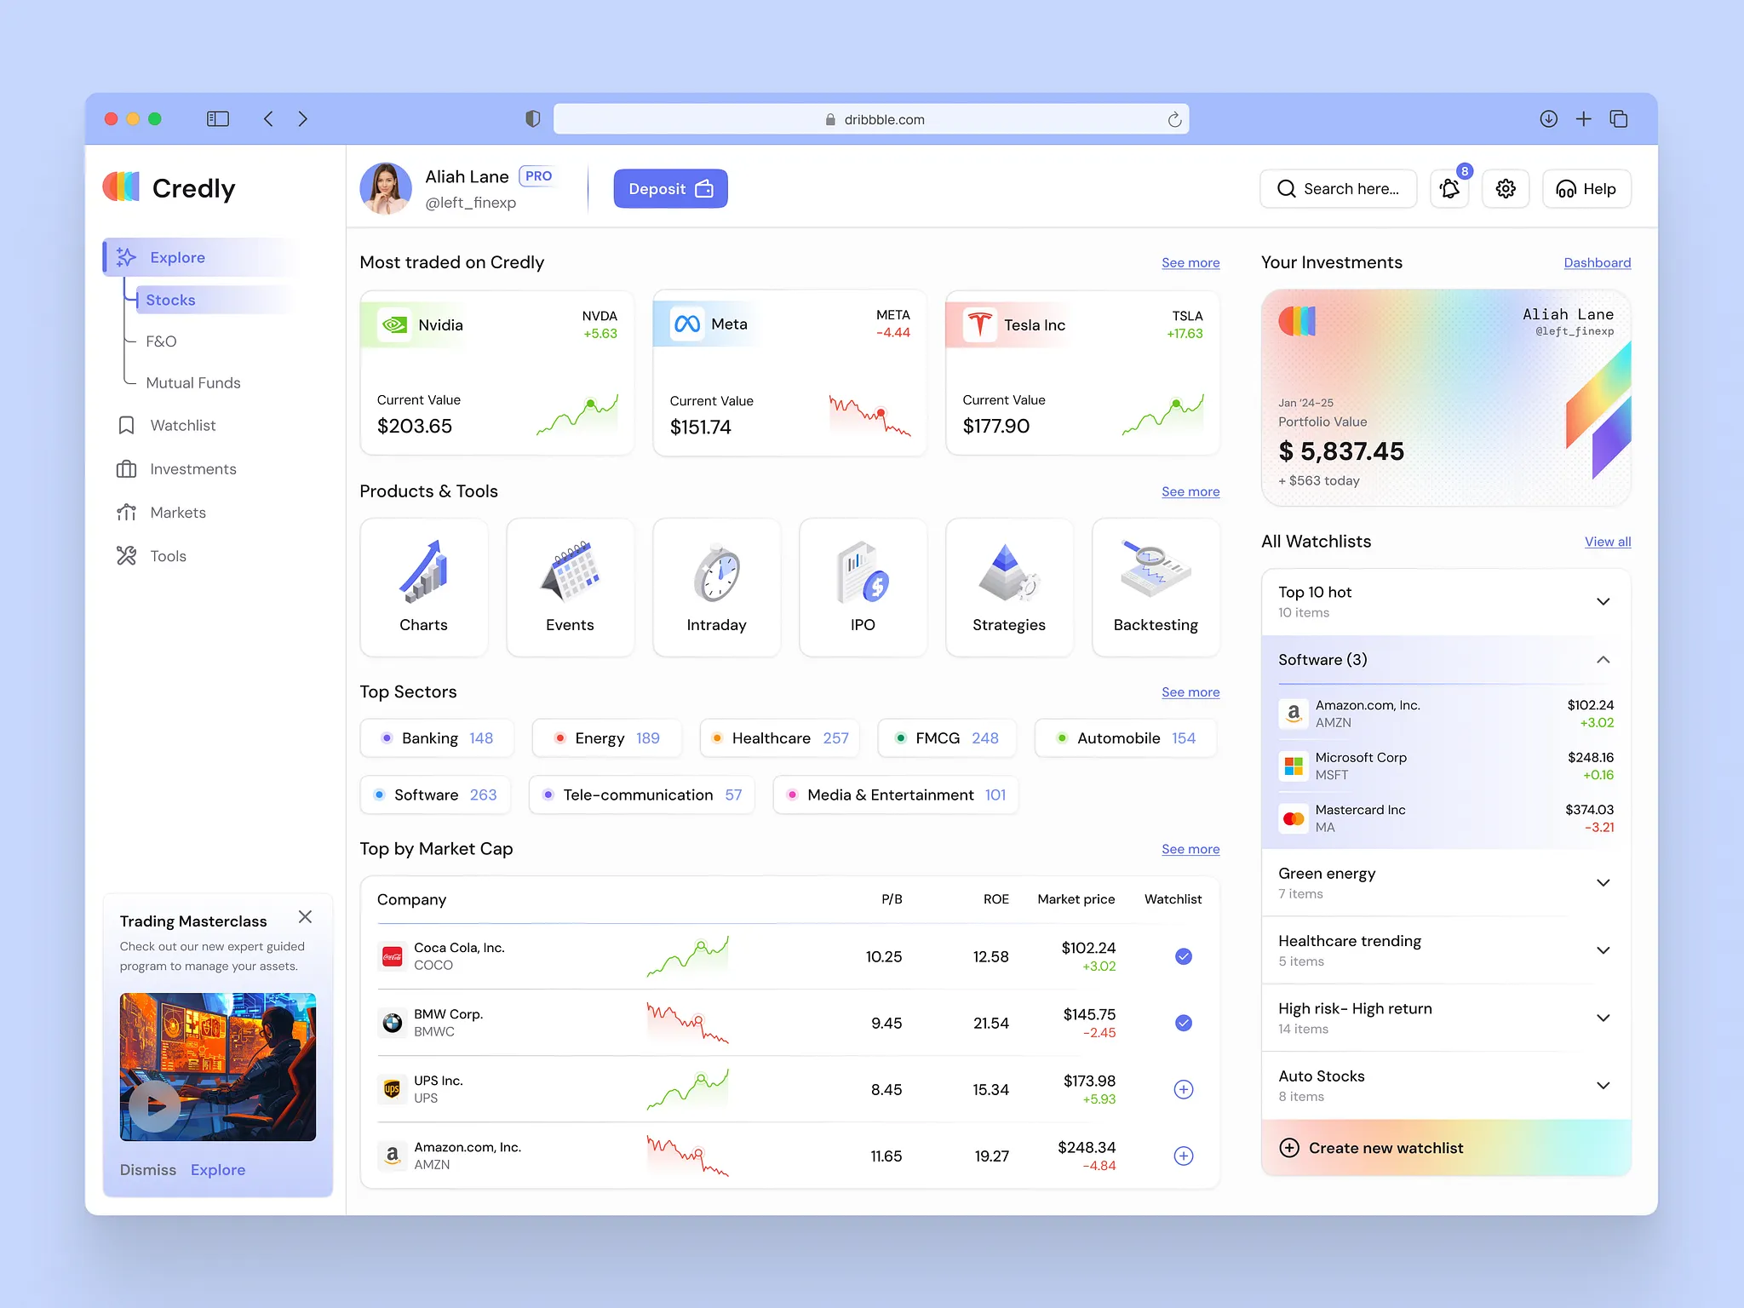Viewport: 1744px width, 1308px height.
Task: Expand the Top 10 hot watchlist
Action: click(x=1604, y=601)
